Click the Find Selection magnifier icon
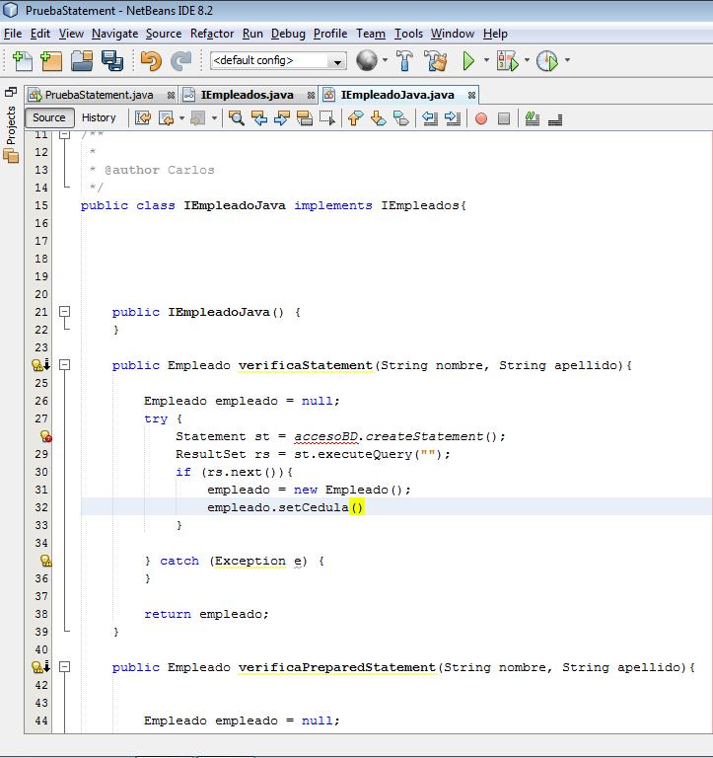The width and height of the screenshot is (713, 758). (237, 118)
